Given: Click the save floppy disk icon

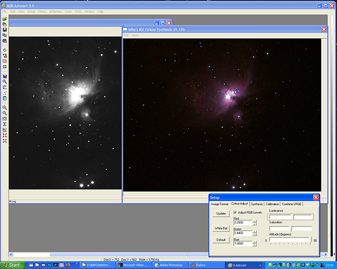Looking at the screenshot, I should pyautogui.click(x=5, y=29).
